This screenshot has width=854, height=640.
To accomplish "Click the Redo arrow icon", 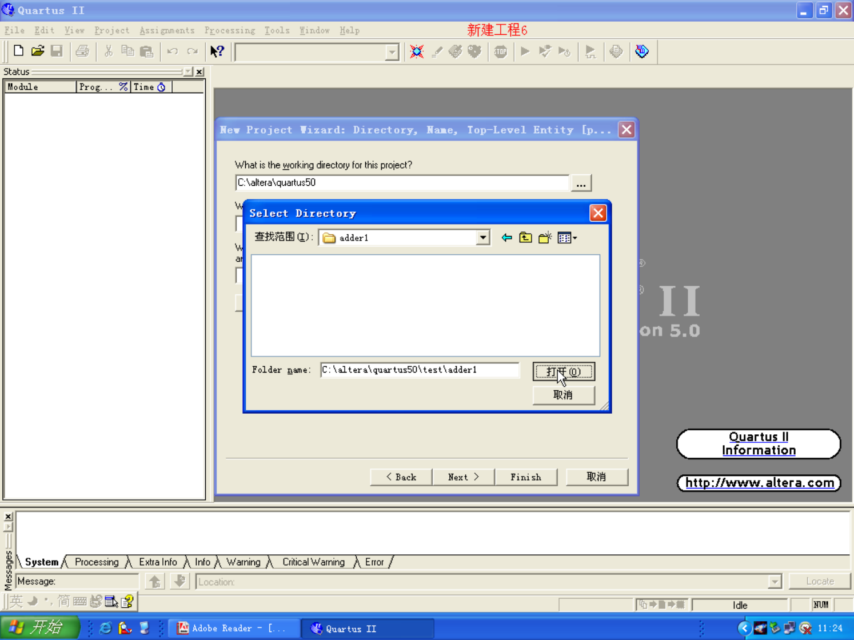I will [x=192, y=51].
